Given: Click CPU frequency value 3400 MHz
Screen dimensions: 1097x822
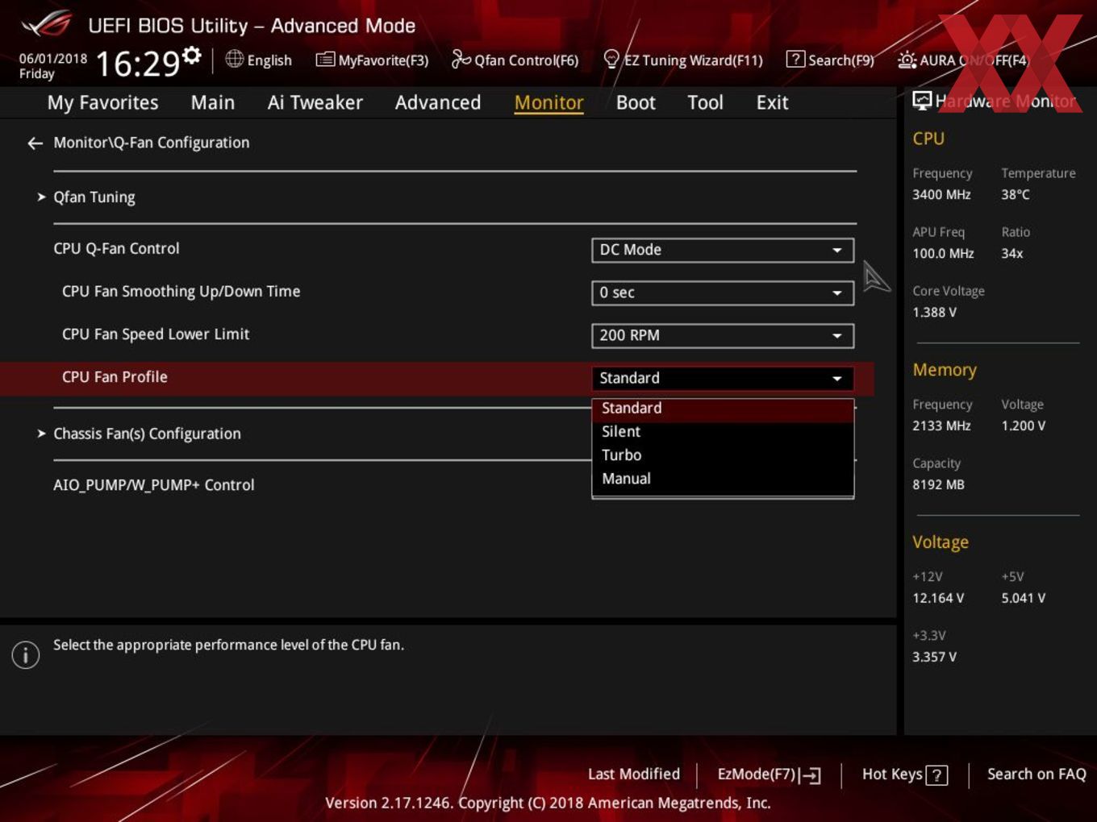Looking at the screenshot, I should pos(941,194).
